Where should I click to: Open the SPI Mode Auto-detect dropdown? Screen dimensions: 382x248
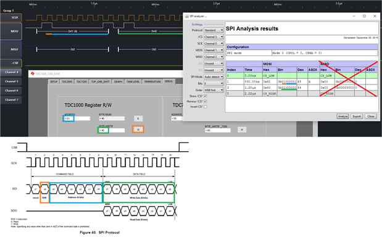213,76
